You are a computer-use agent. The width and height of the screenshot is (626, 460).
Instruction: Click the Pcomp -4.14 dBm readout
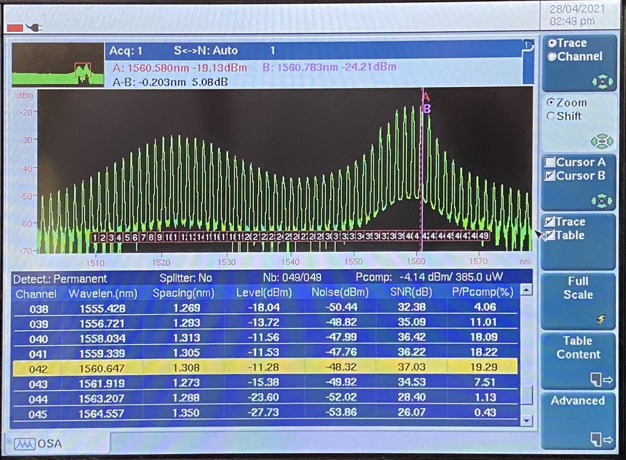tap(429, 277)
